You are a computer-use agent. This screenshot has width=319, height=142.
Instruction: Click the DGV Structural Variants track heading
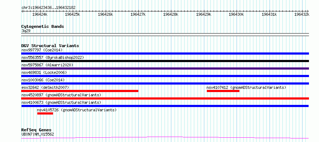pos(50,46)
